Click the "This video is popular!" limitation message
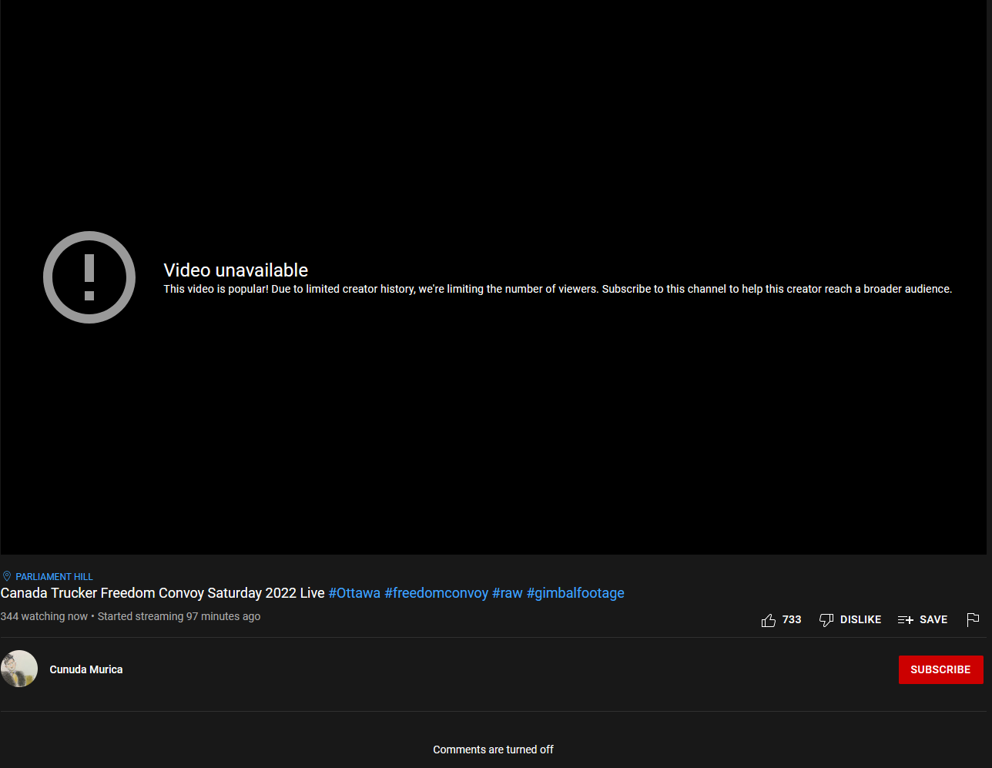 [558, 289]
